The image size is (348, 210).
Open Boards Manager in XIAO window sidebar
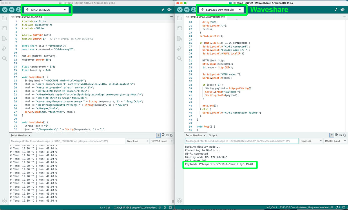(x=4, y=28)
